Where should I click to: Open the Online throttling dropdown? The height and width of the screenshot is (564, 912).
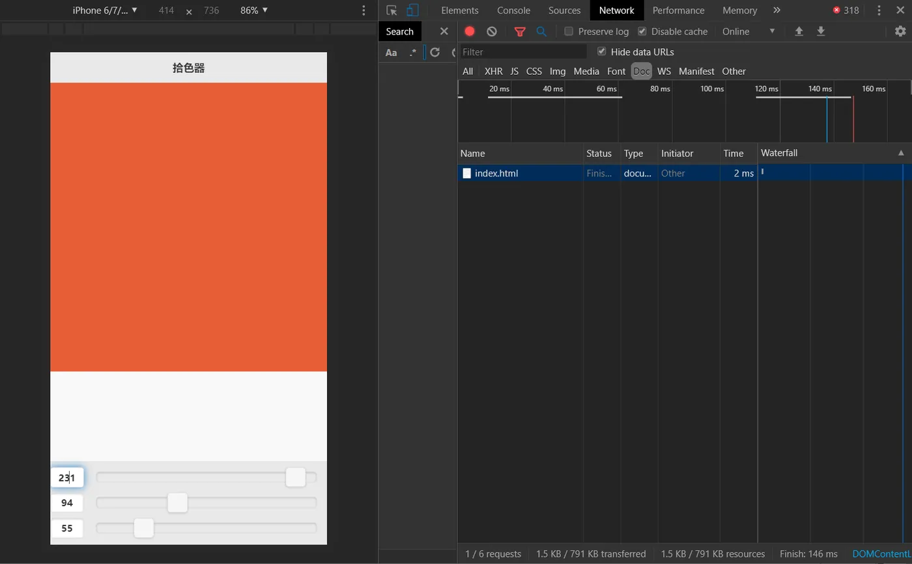[x=748, y=31]
